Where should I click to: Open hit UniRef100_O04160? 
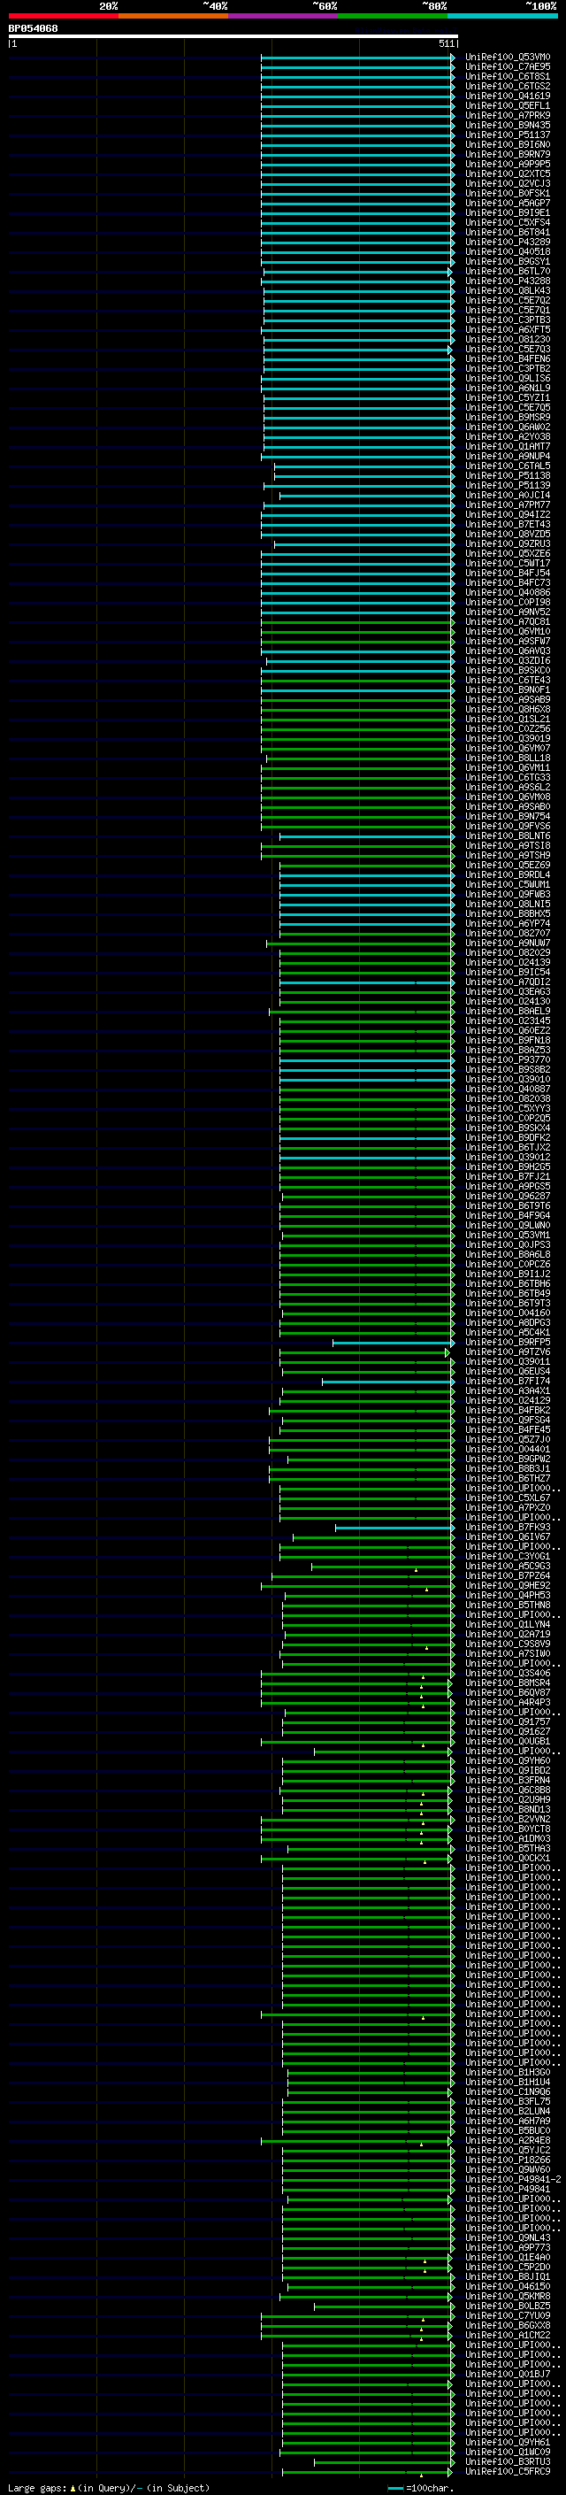tap(507, 1313)
